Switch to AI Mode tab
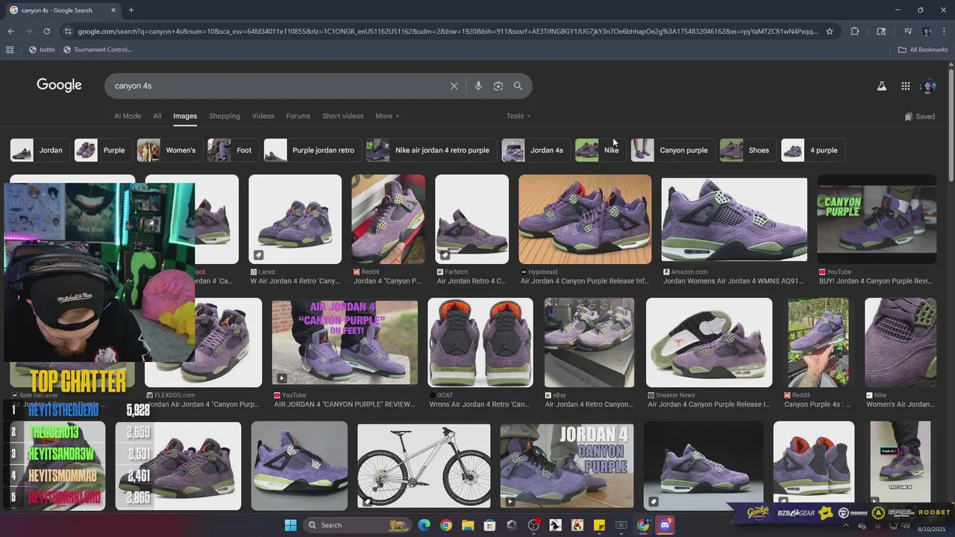Screen dimensions: 955x537 (x=128, y=116)
